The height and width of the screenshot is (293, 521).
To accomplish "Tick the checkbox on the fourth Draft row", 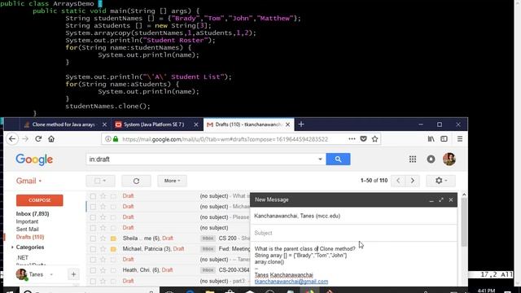I will [93, 228].
